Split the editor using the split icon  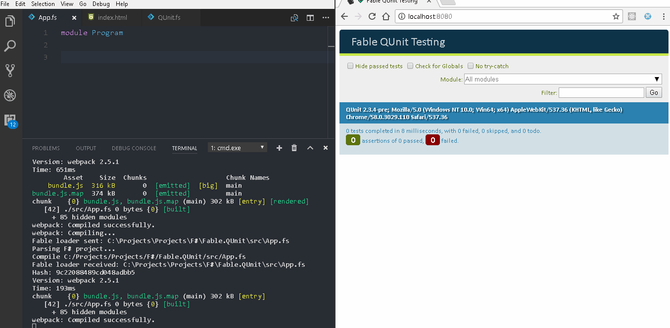pyautogui.click(x=310, y=17)
